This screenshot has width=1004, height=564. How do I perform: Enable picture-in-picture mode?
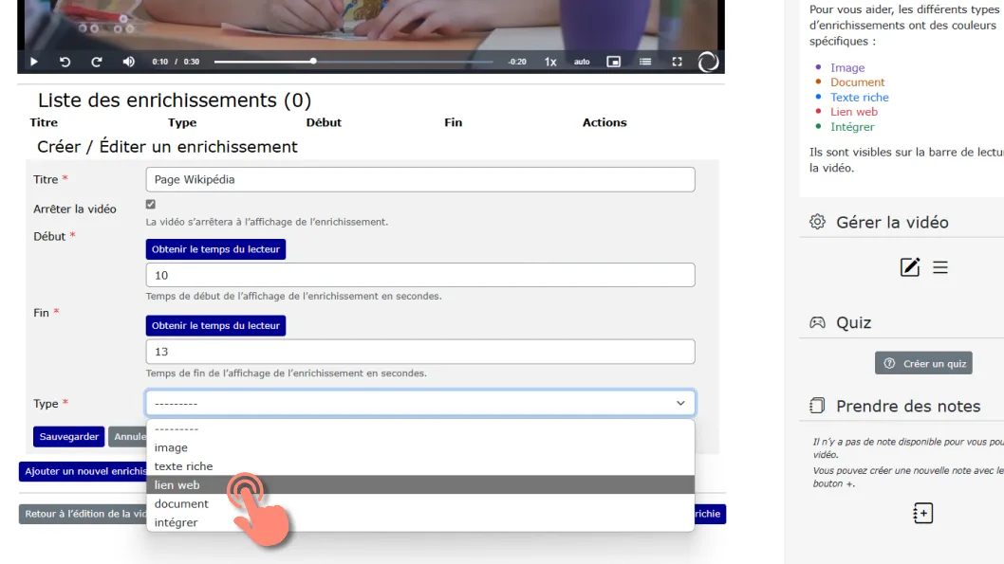[613, 62]
